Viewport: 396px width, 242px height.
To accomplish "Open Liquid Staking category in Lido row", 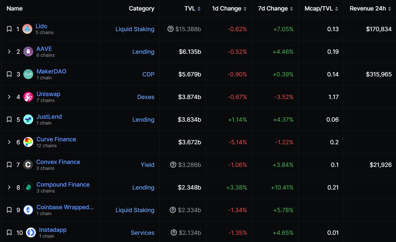I will tap(135, 29).
